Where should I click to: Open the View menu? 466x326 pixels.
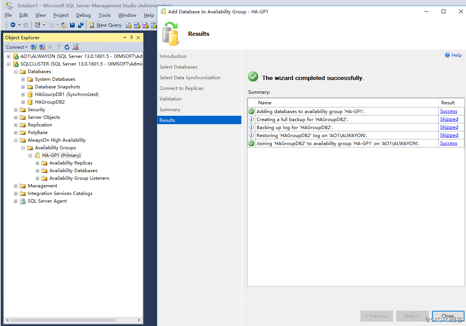tap(40, 15)
